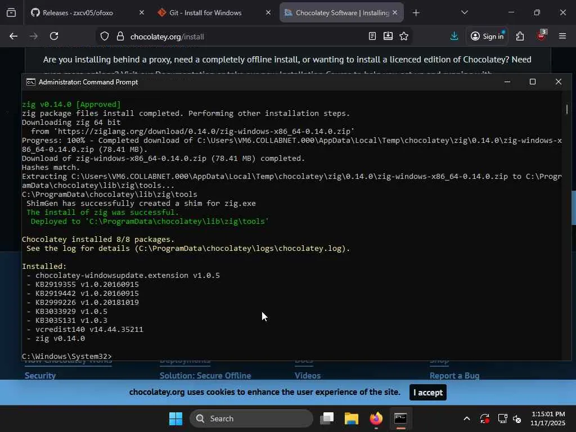Open network status tray icon

coord(502,418)
